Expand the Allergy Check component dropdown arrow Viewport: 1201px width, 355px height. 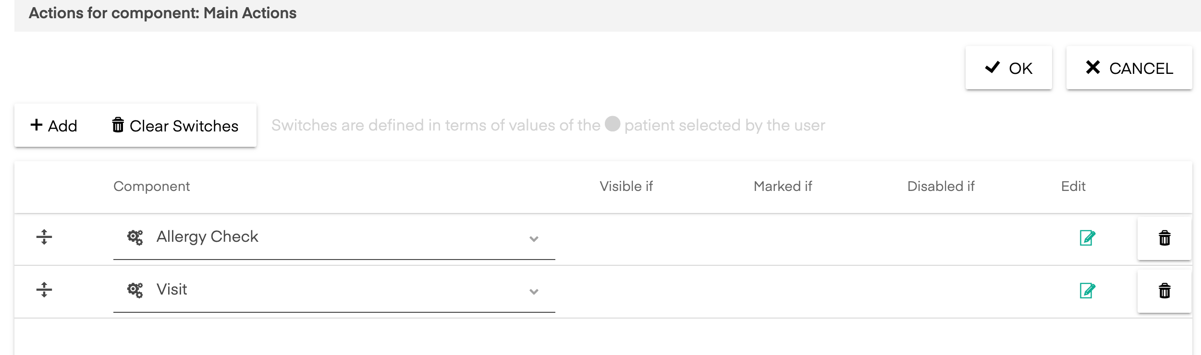tap(534, 239)
